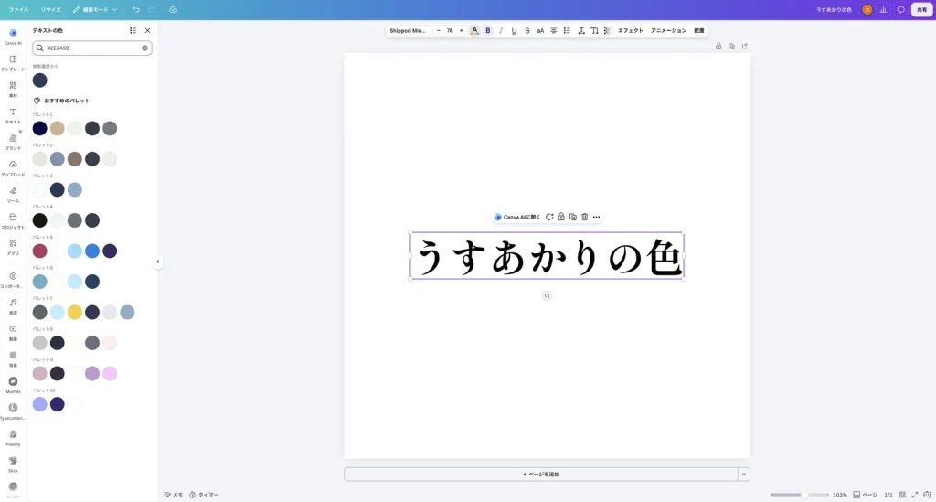The image size is (936, 502).
Task: Open the ブランド (Brand) sidebar panel
Action: tap(13, 142)
